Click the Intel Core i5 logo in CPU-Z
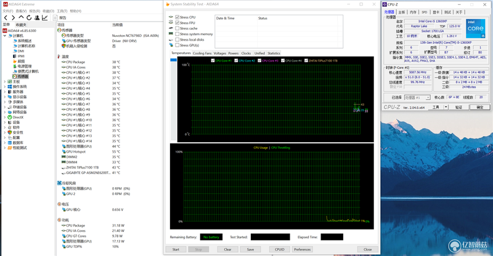 tap(475, 28)
